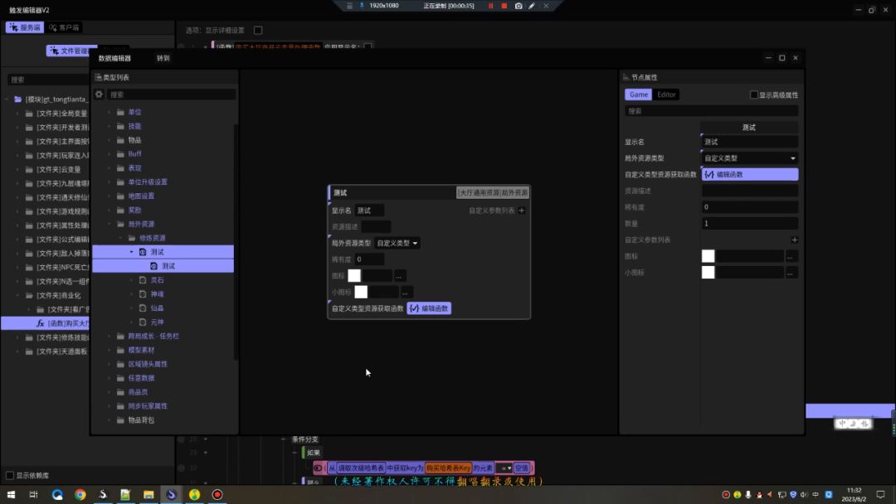Pause the recording with the pause icon
This screenshot has width=896, height=504.
[490, 6]
